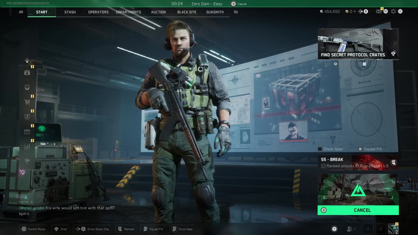
Task: Click the 00:24 matchmaking timer
Action: (x=177, y=4)
